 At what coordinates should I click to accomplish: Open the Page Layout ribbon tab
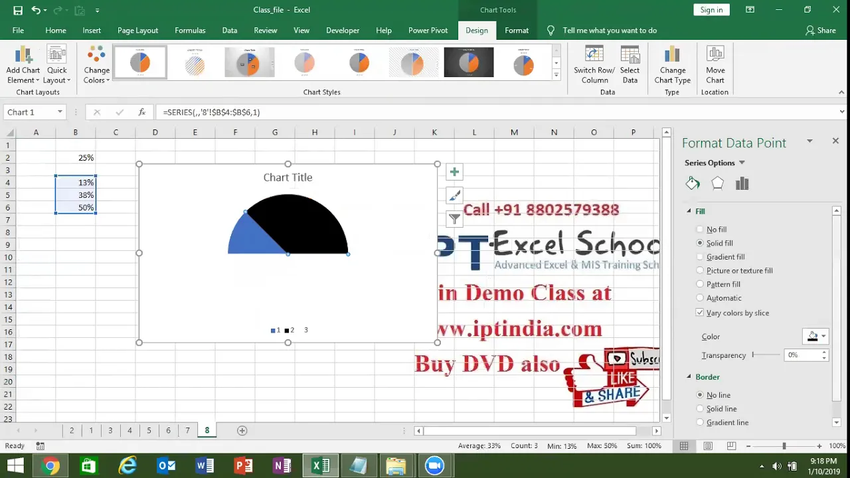[x=137, y=31]
